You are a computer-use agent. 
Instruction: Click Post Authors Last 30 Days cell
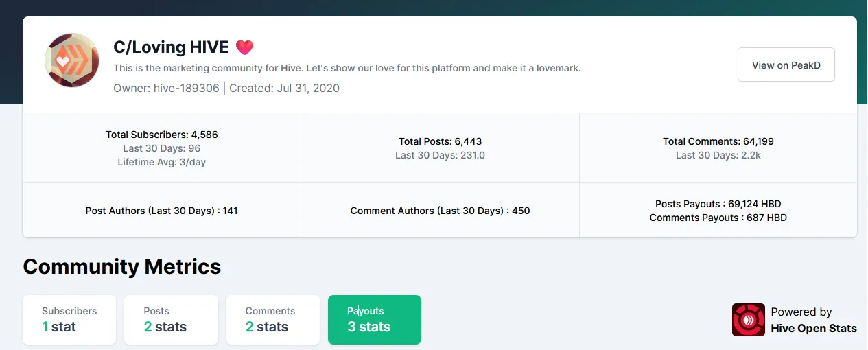tap(162, 211)
